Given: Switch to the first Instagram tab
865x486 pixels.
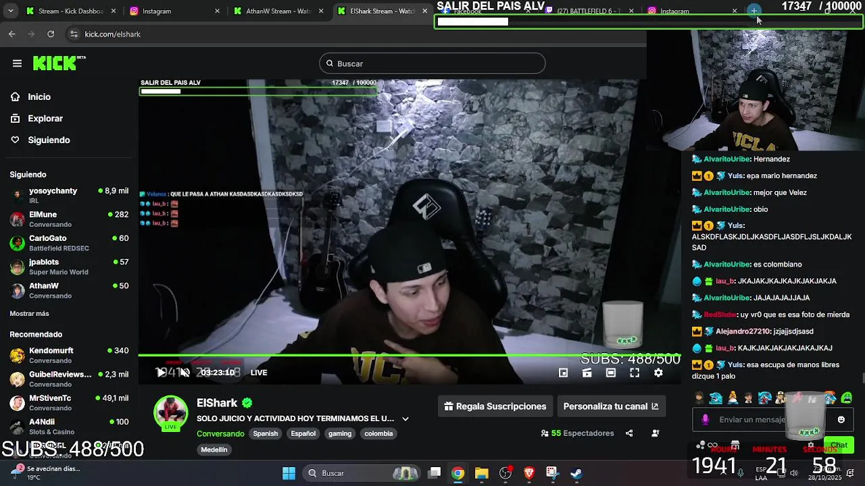Looking at the screenshot, I should tap(174, 11).
